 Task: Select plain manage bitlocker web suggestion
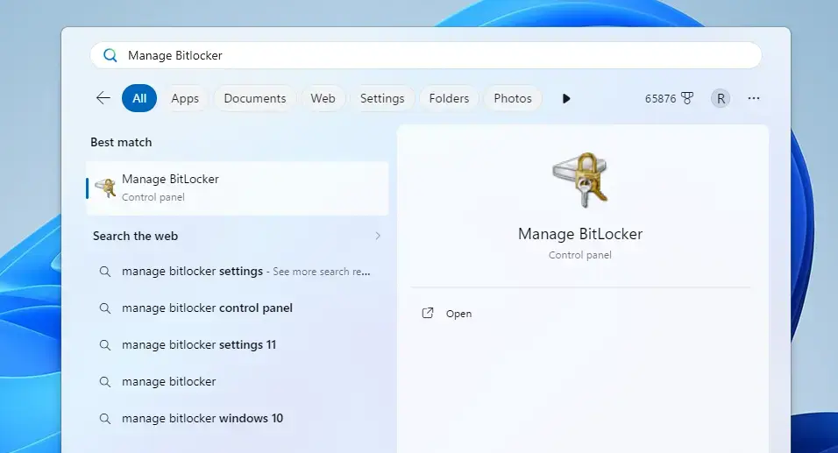[238, 382]
